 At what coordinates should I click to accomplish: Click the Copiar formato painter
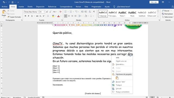(x=14, y=17)
